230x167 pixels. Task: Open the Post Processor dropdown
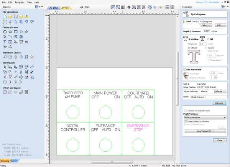coord(204,117)
